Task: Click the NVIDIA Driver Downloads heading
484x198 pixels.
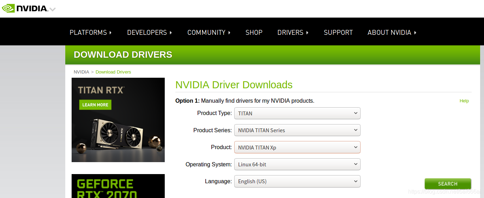Action: (234, 85)
